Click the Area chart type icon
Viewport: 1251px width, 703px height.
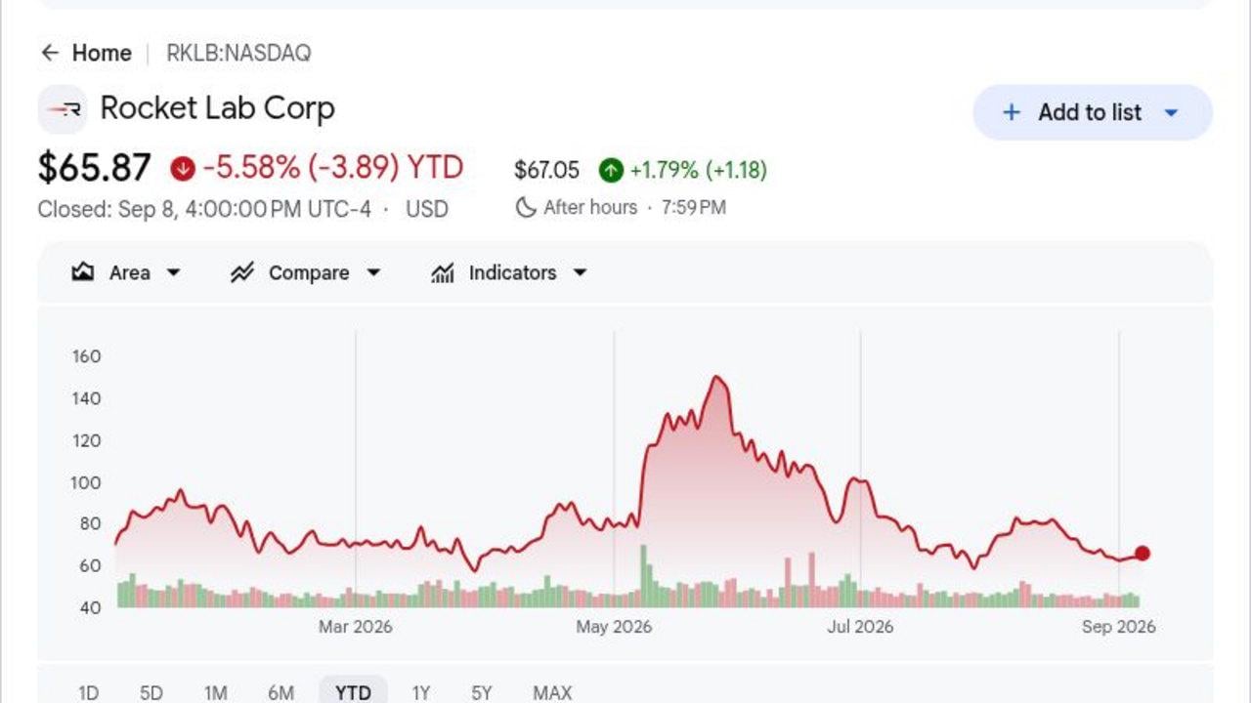pos(83,272)
